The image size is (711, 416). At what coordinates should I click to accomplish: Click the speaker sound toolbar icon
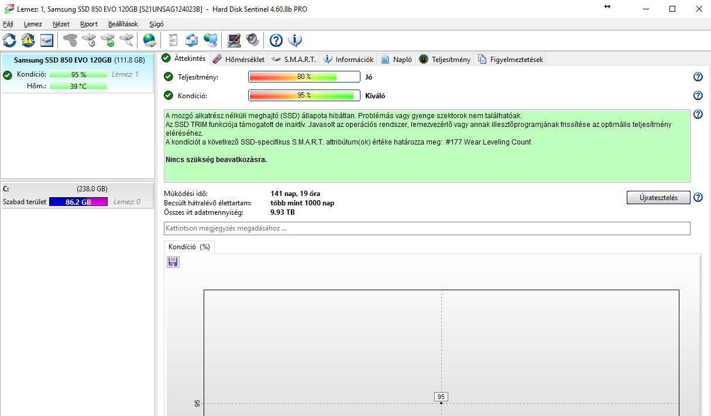pos(252,40)
